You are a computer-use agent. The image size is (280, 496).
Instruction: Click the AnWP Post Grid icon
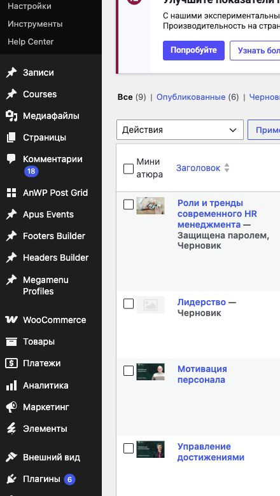tap(11, 193)
